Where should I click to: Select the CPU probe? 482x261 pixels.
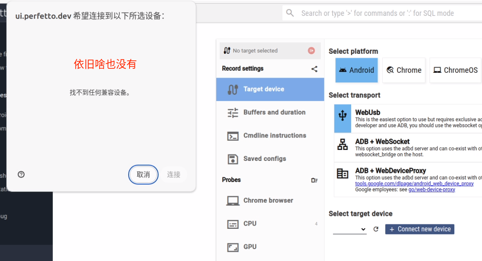270,224
